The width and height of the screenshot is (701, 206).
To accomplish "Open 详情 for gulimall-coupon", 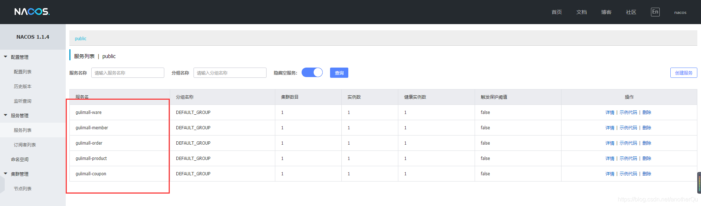I will [610, 174].
